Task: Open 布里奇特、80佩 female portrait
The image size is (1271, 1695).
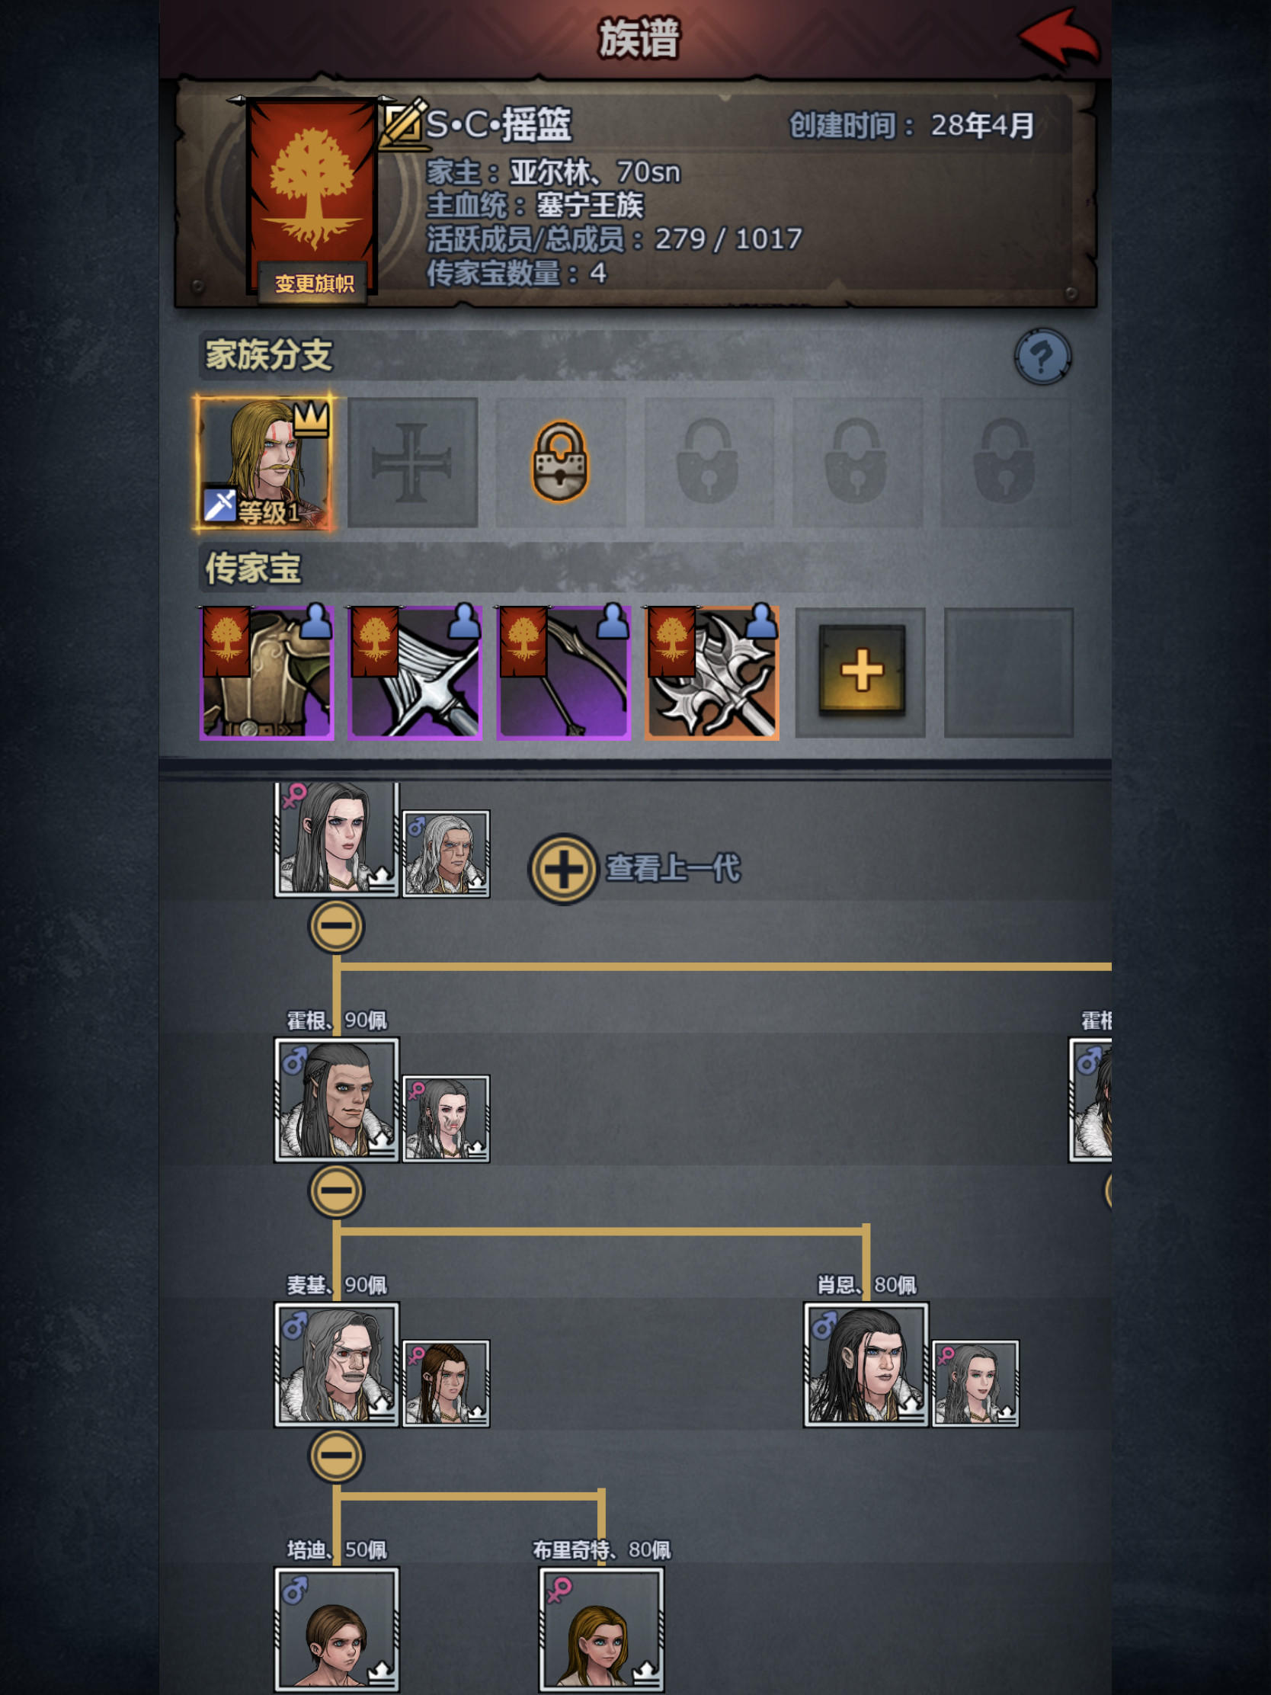Action: (601, 1629)
